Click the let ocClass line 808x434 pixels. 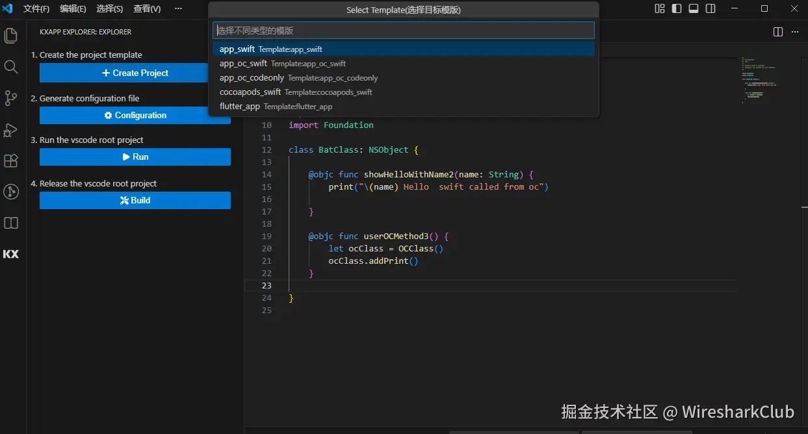pyautogui.click(x=386, y=248)
